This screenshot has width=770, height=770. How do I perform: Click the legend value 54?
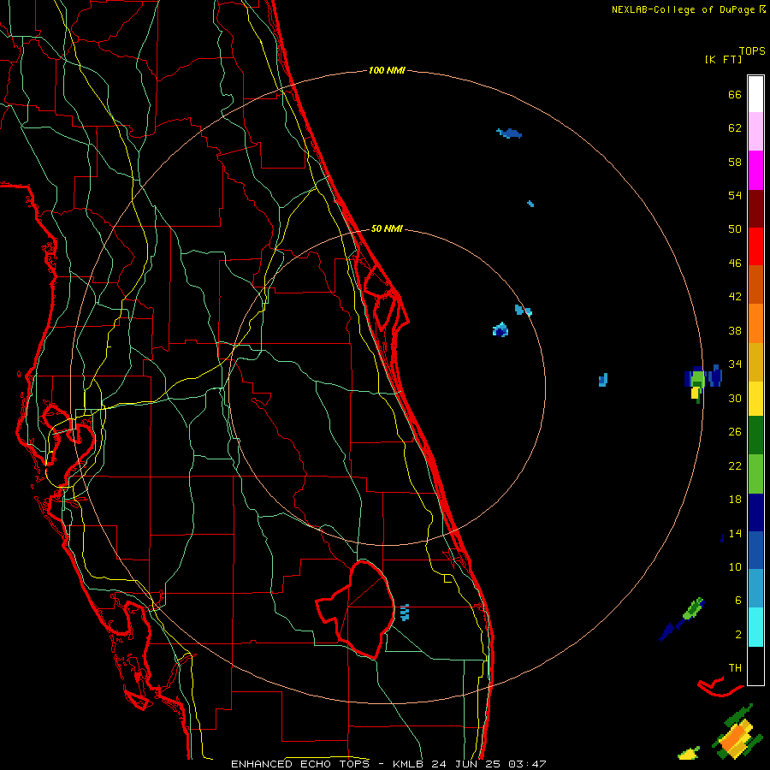(735, 195)
